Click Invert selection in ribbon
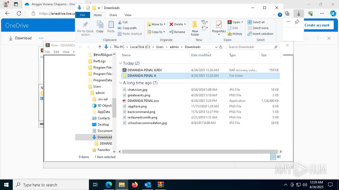 (260, 34)
